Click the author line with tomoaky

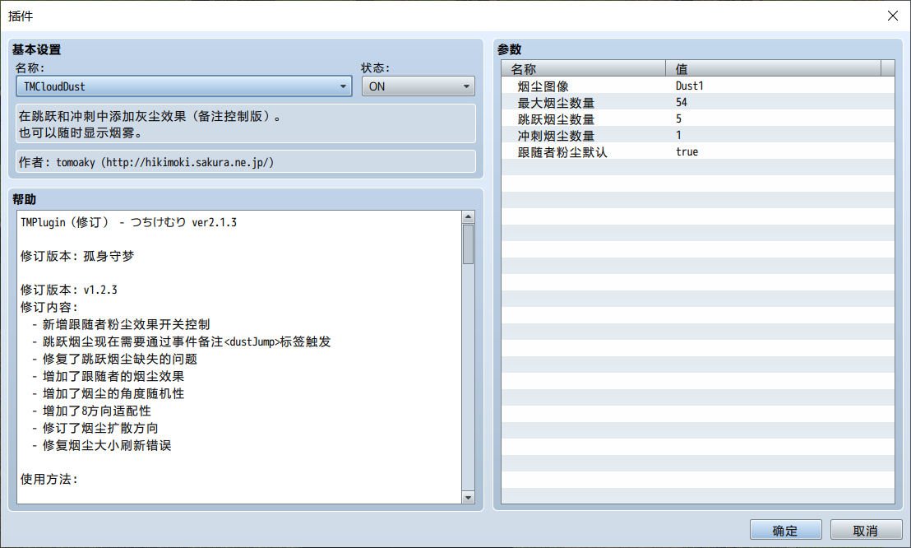pyautogui.click(x=246, y=162)
